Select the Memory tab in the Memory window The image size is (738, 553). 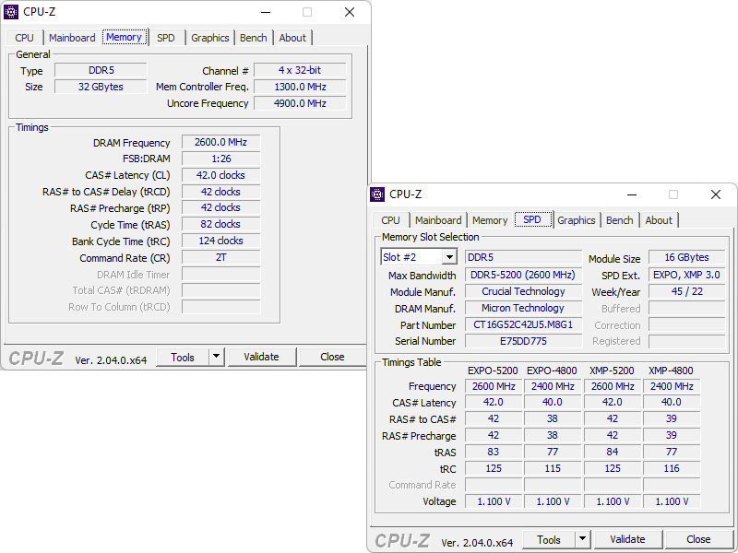coord(124,37)
